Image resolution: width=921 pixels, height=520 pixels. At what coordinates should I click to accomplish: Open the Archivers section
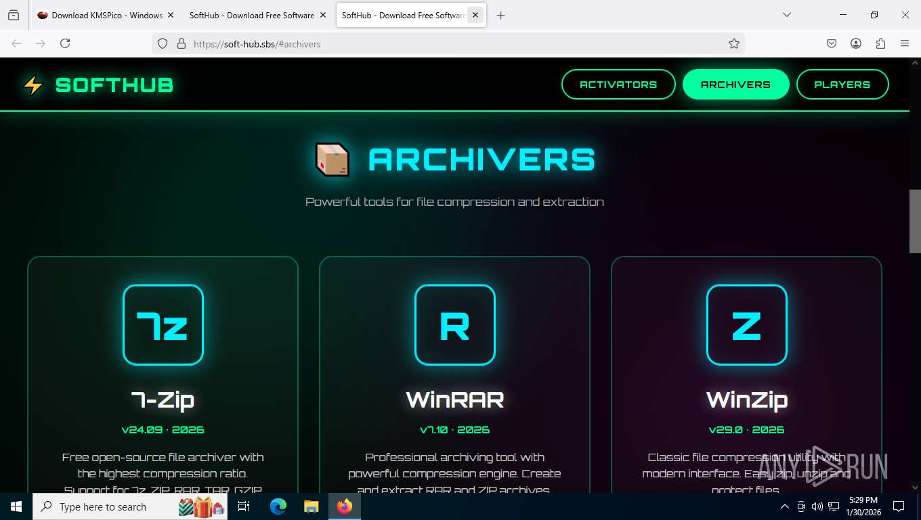pos(736,85)
